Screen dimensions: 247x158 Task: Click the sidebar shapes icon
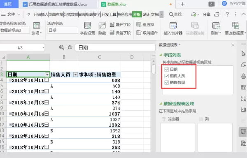pos(244,65)
